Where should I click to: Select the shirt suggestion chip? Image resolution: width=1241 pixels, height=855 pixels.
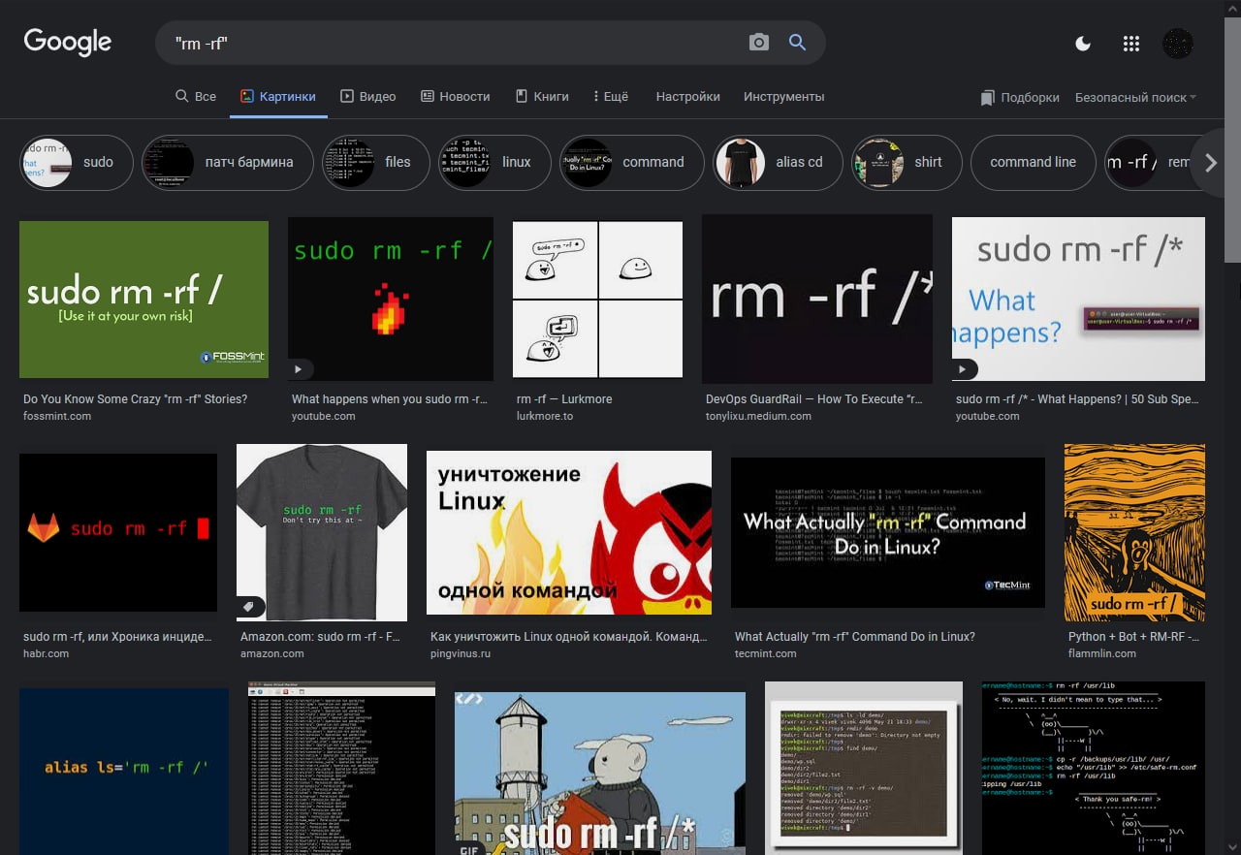[907, 162]
